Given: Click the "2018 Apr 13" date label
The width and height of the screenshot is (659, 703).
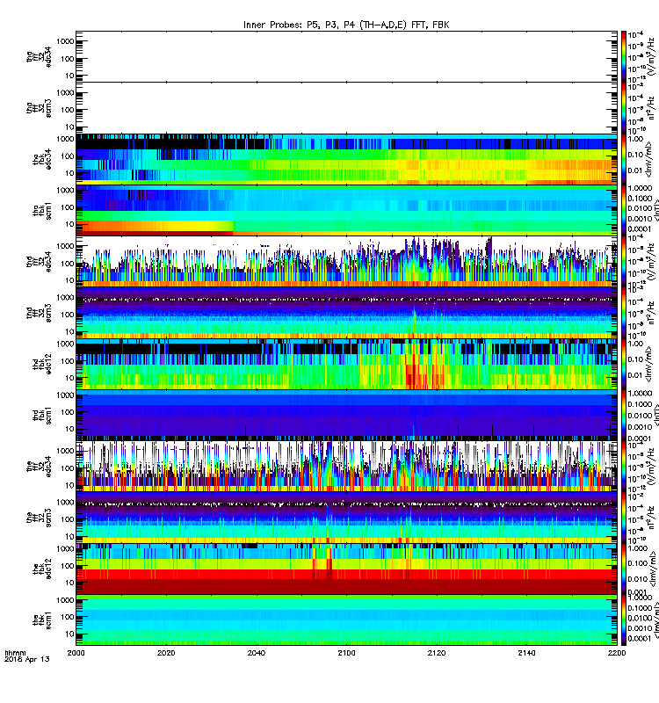Looking at the screenshot, I should [x=27, y=659].
